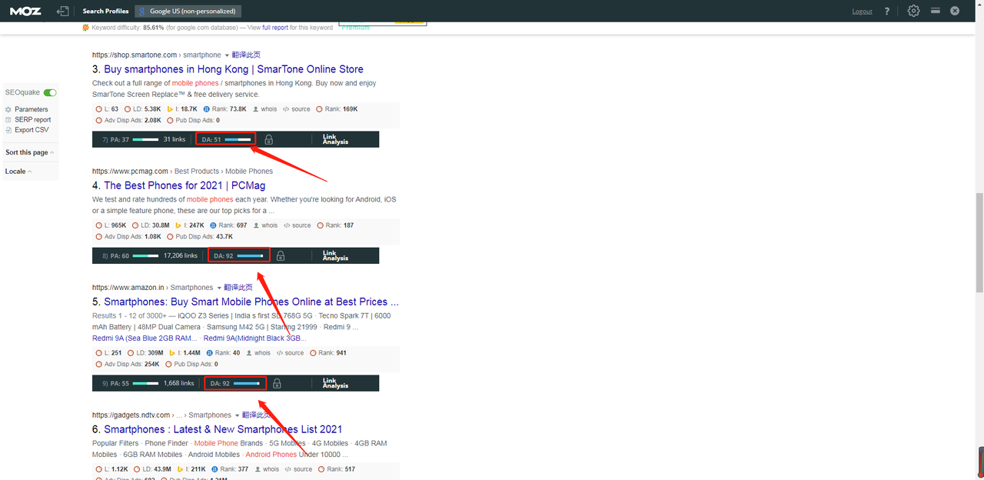Click the Logout link in the MozBar
The width and height of the screenshot is (984, 480).
[x=863, y=12]
